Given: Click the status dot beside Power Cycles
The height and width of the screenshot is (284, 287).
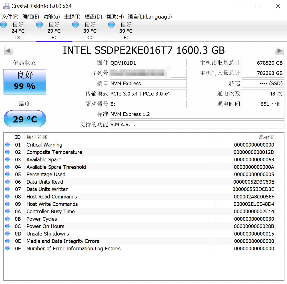Looking at the screenshot, I should pos(7,218).
